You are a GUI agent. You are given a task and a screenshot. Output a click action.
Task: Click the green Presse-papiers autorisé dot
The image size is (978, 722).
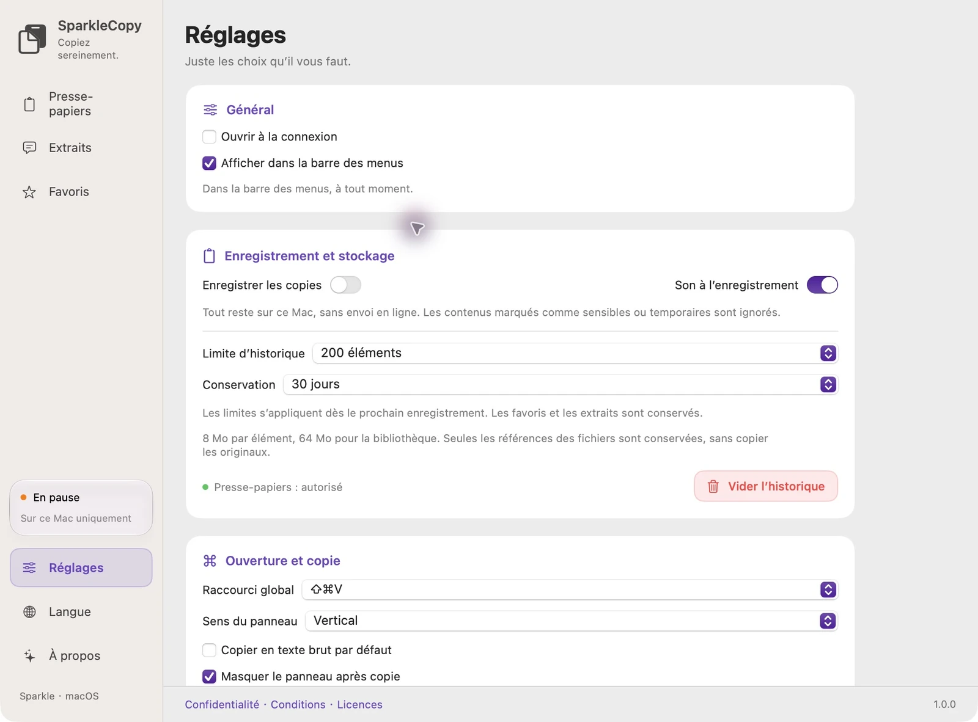205,487
